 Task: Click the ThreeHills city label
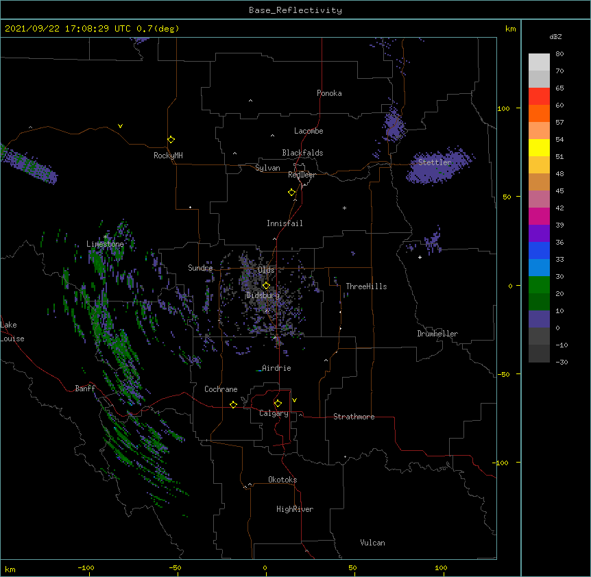[366, 286]
